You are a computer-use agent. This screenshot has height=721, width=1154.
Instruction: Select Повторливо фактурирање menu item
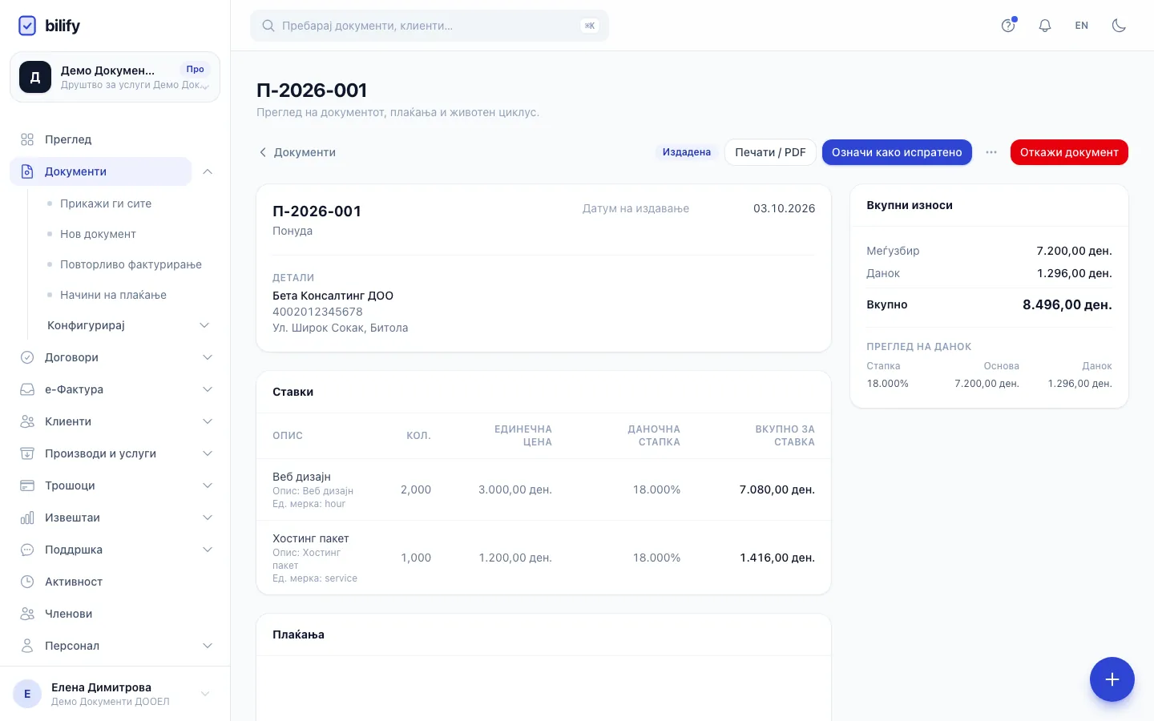point(131,264)
